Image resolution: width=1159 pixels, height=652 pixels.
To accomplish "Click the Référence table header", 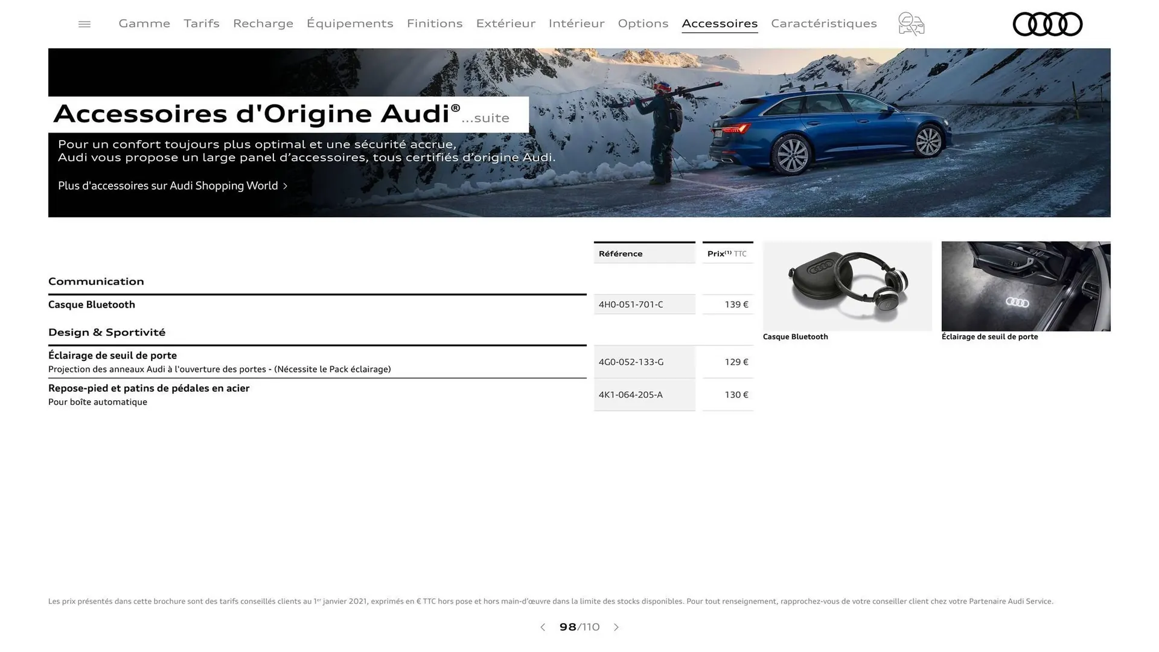I will pos(620,253).
